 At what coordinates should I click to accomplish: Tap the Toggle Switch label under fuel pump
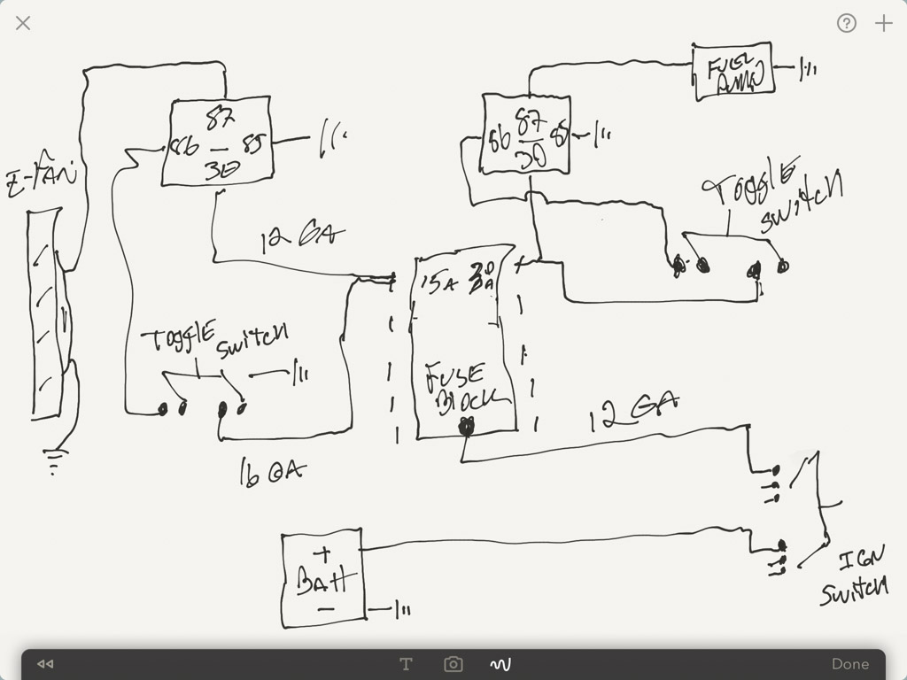[772, 194]
